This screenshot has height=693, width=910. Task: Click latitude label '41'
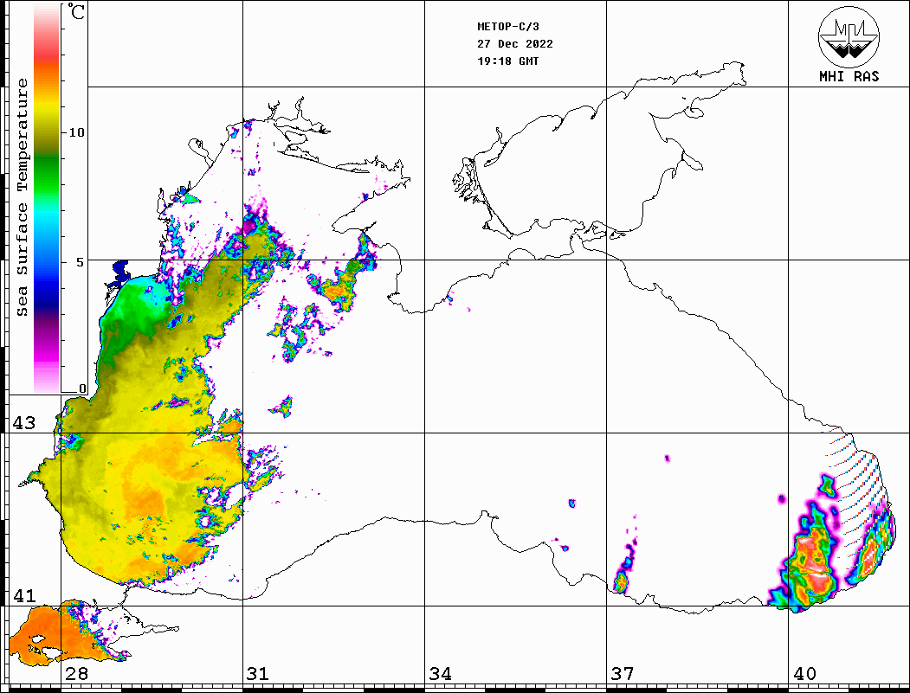(24, 596)
